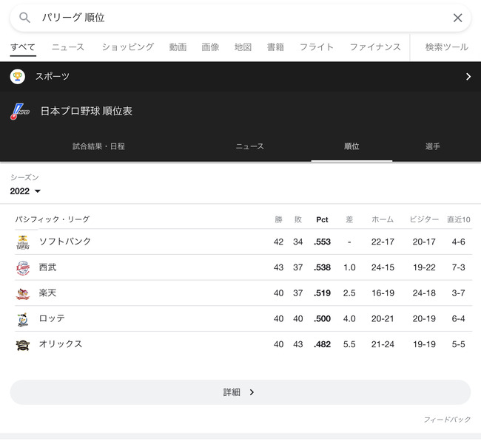Switch to the 画像 search tab
The height and width of the screenshot is (441, 481).
point(210,47)
